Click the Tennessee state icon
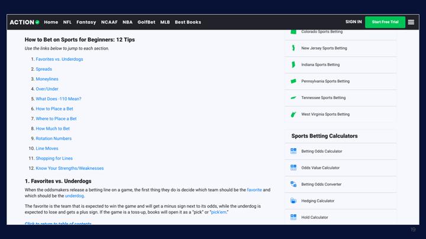426x239 pixels. (x=293, y=97)
